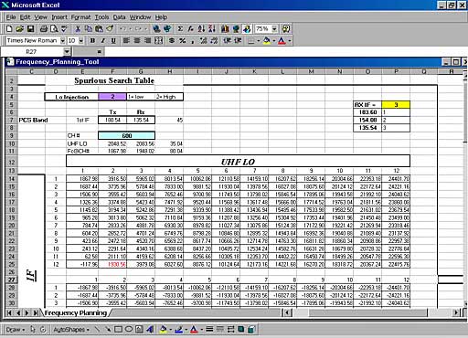Click the Merge and Center icon
The height and width of the screenshot is (338, 468).
click(x=158, y=40)
